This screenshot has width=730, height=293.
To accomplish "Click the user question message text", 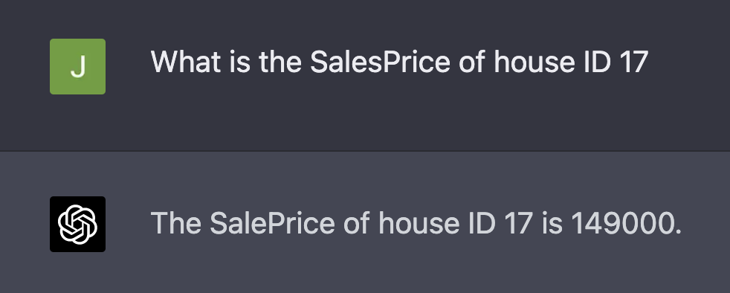I will coord(399,62).
